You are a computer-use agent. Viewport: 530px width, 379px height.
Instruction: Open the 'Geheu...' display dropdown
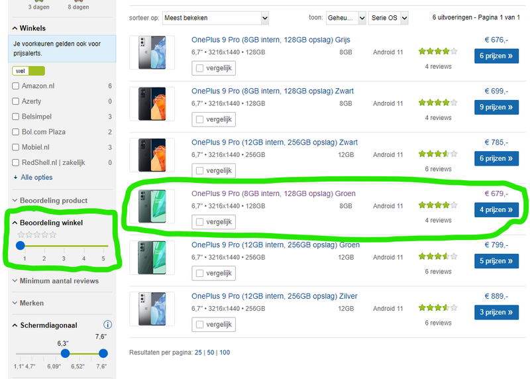coord(346,18)
